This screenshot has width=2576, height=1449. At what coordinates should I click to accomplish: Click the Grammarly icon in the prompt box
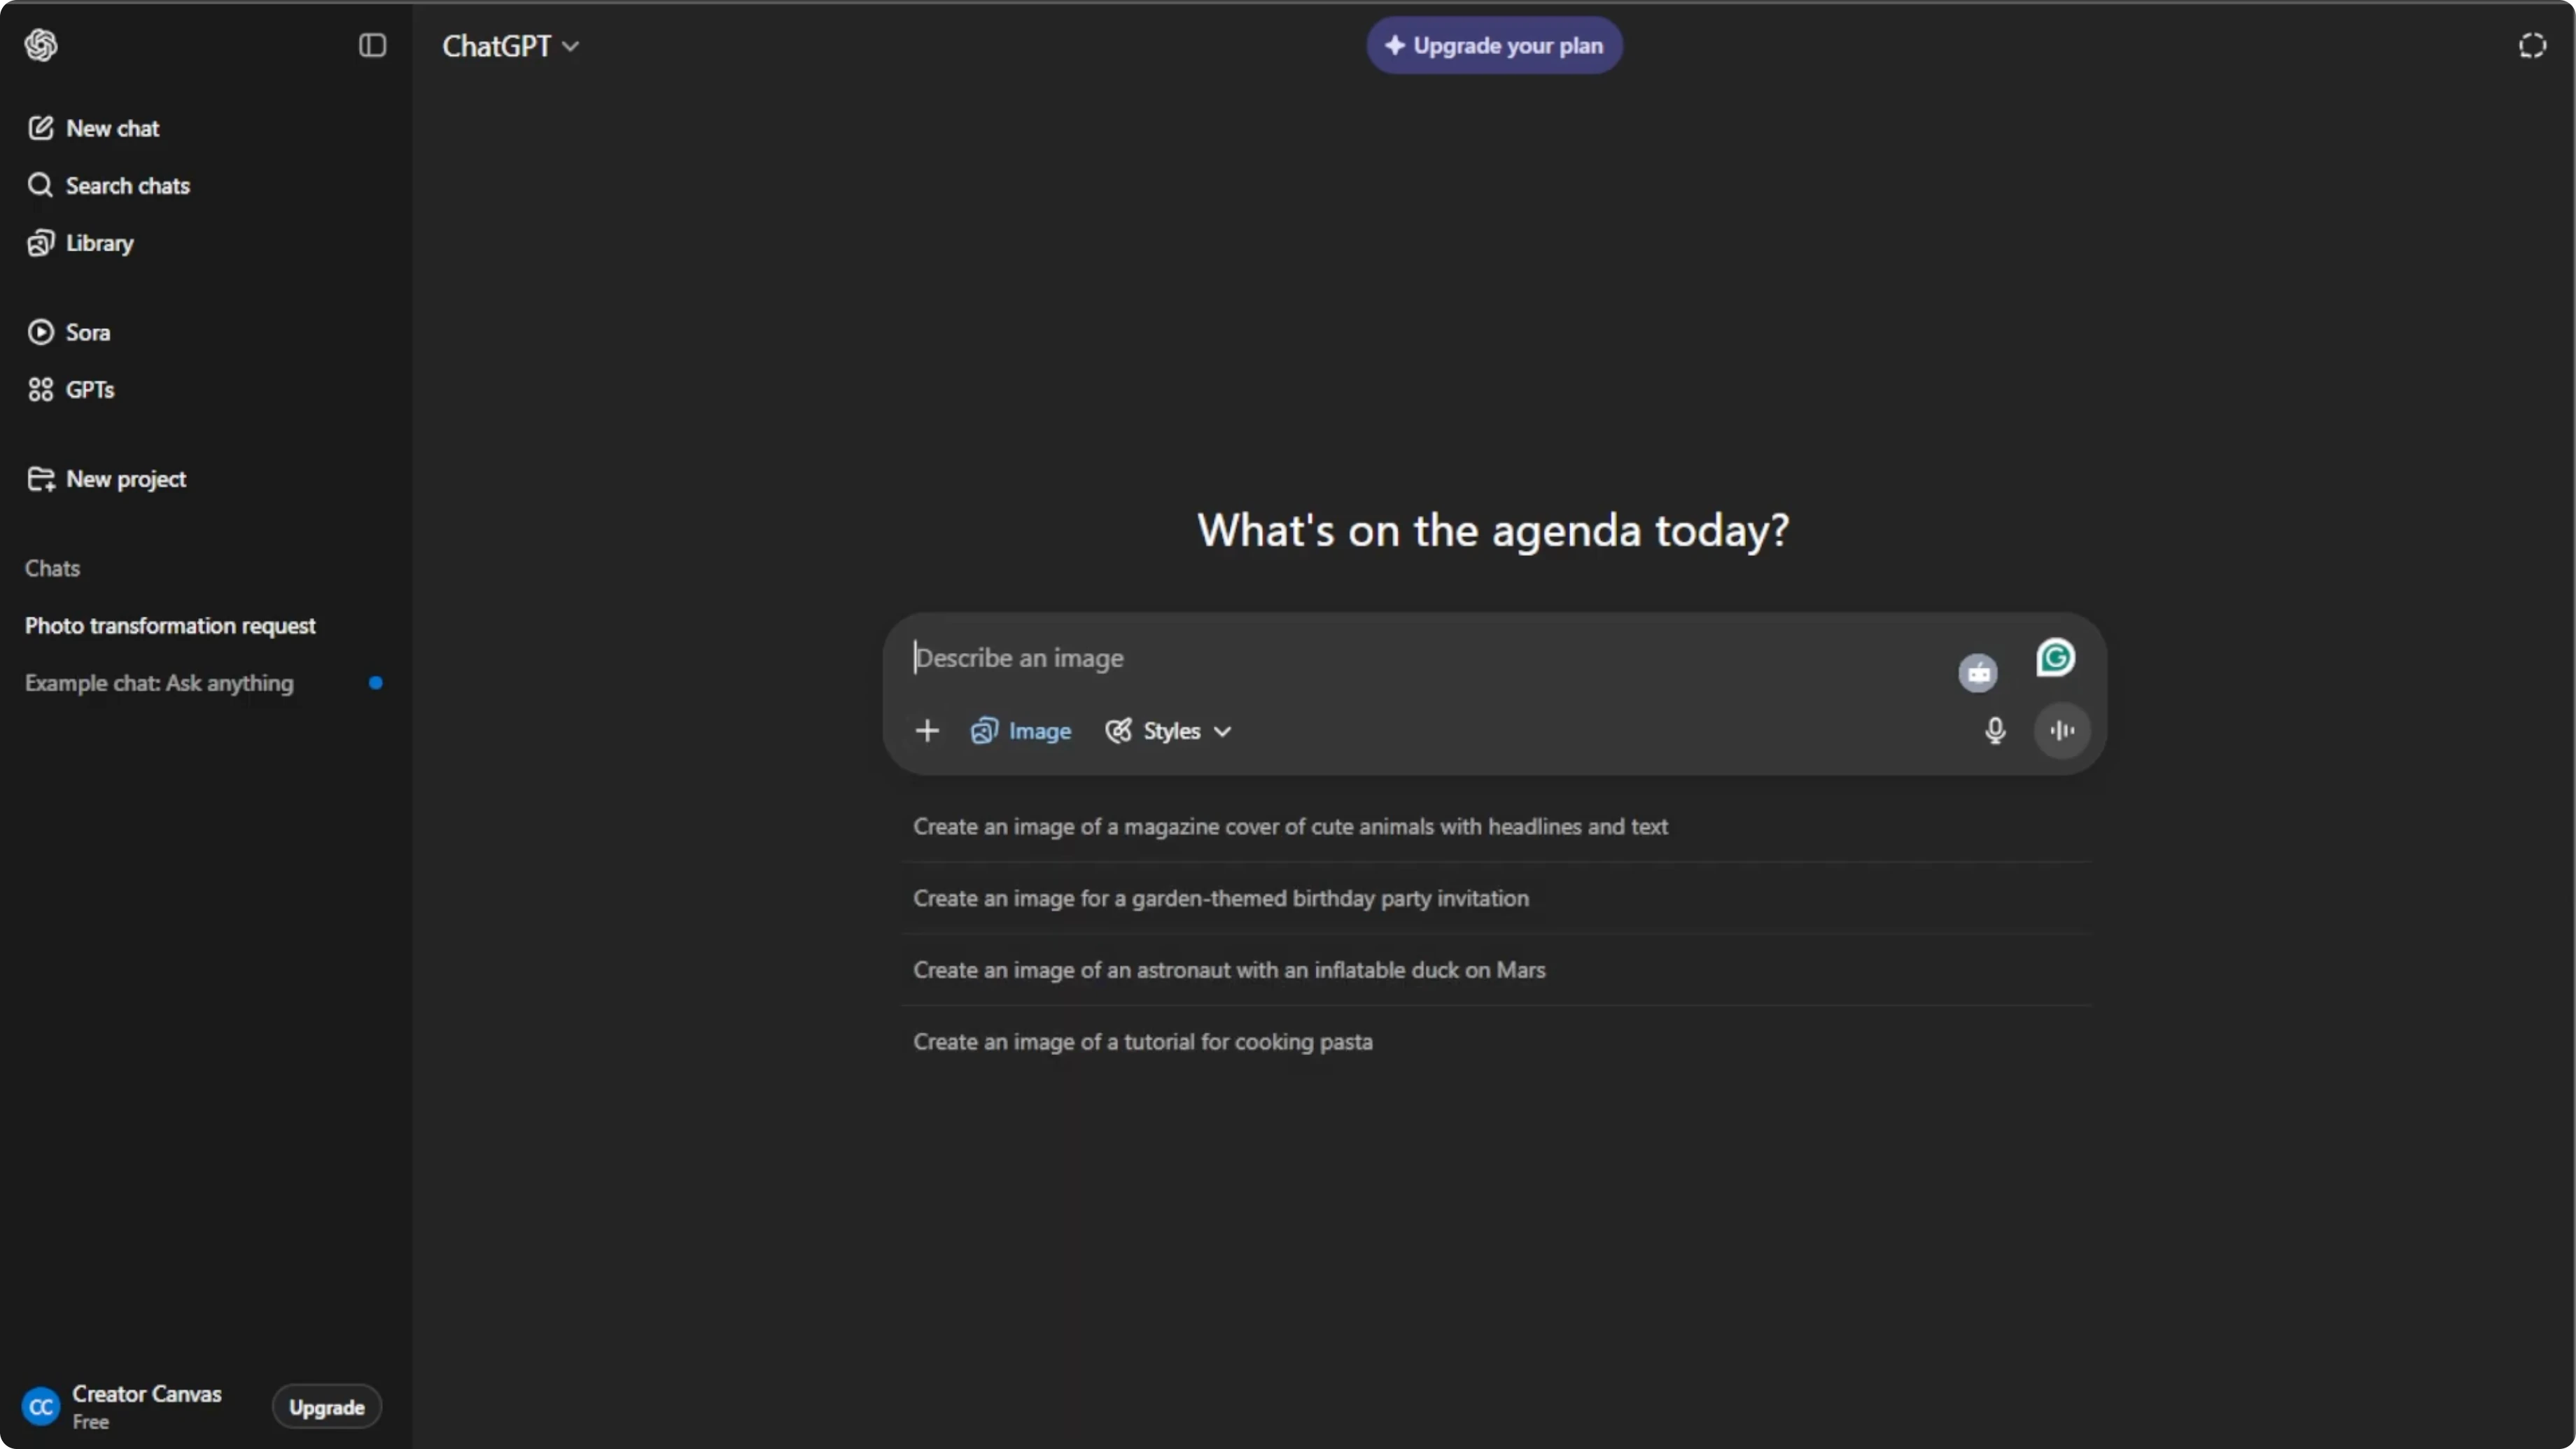pyautogui.click(x=2055, y=658)
